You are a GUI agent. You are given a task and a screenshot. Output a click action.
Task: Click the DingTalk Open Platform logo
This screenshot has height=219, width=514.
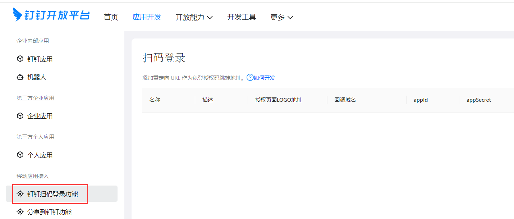[x=51, y=15]
